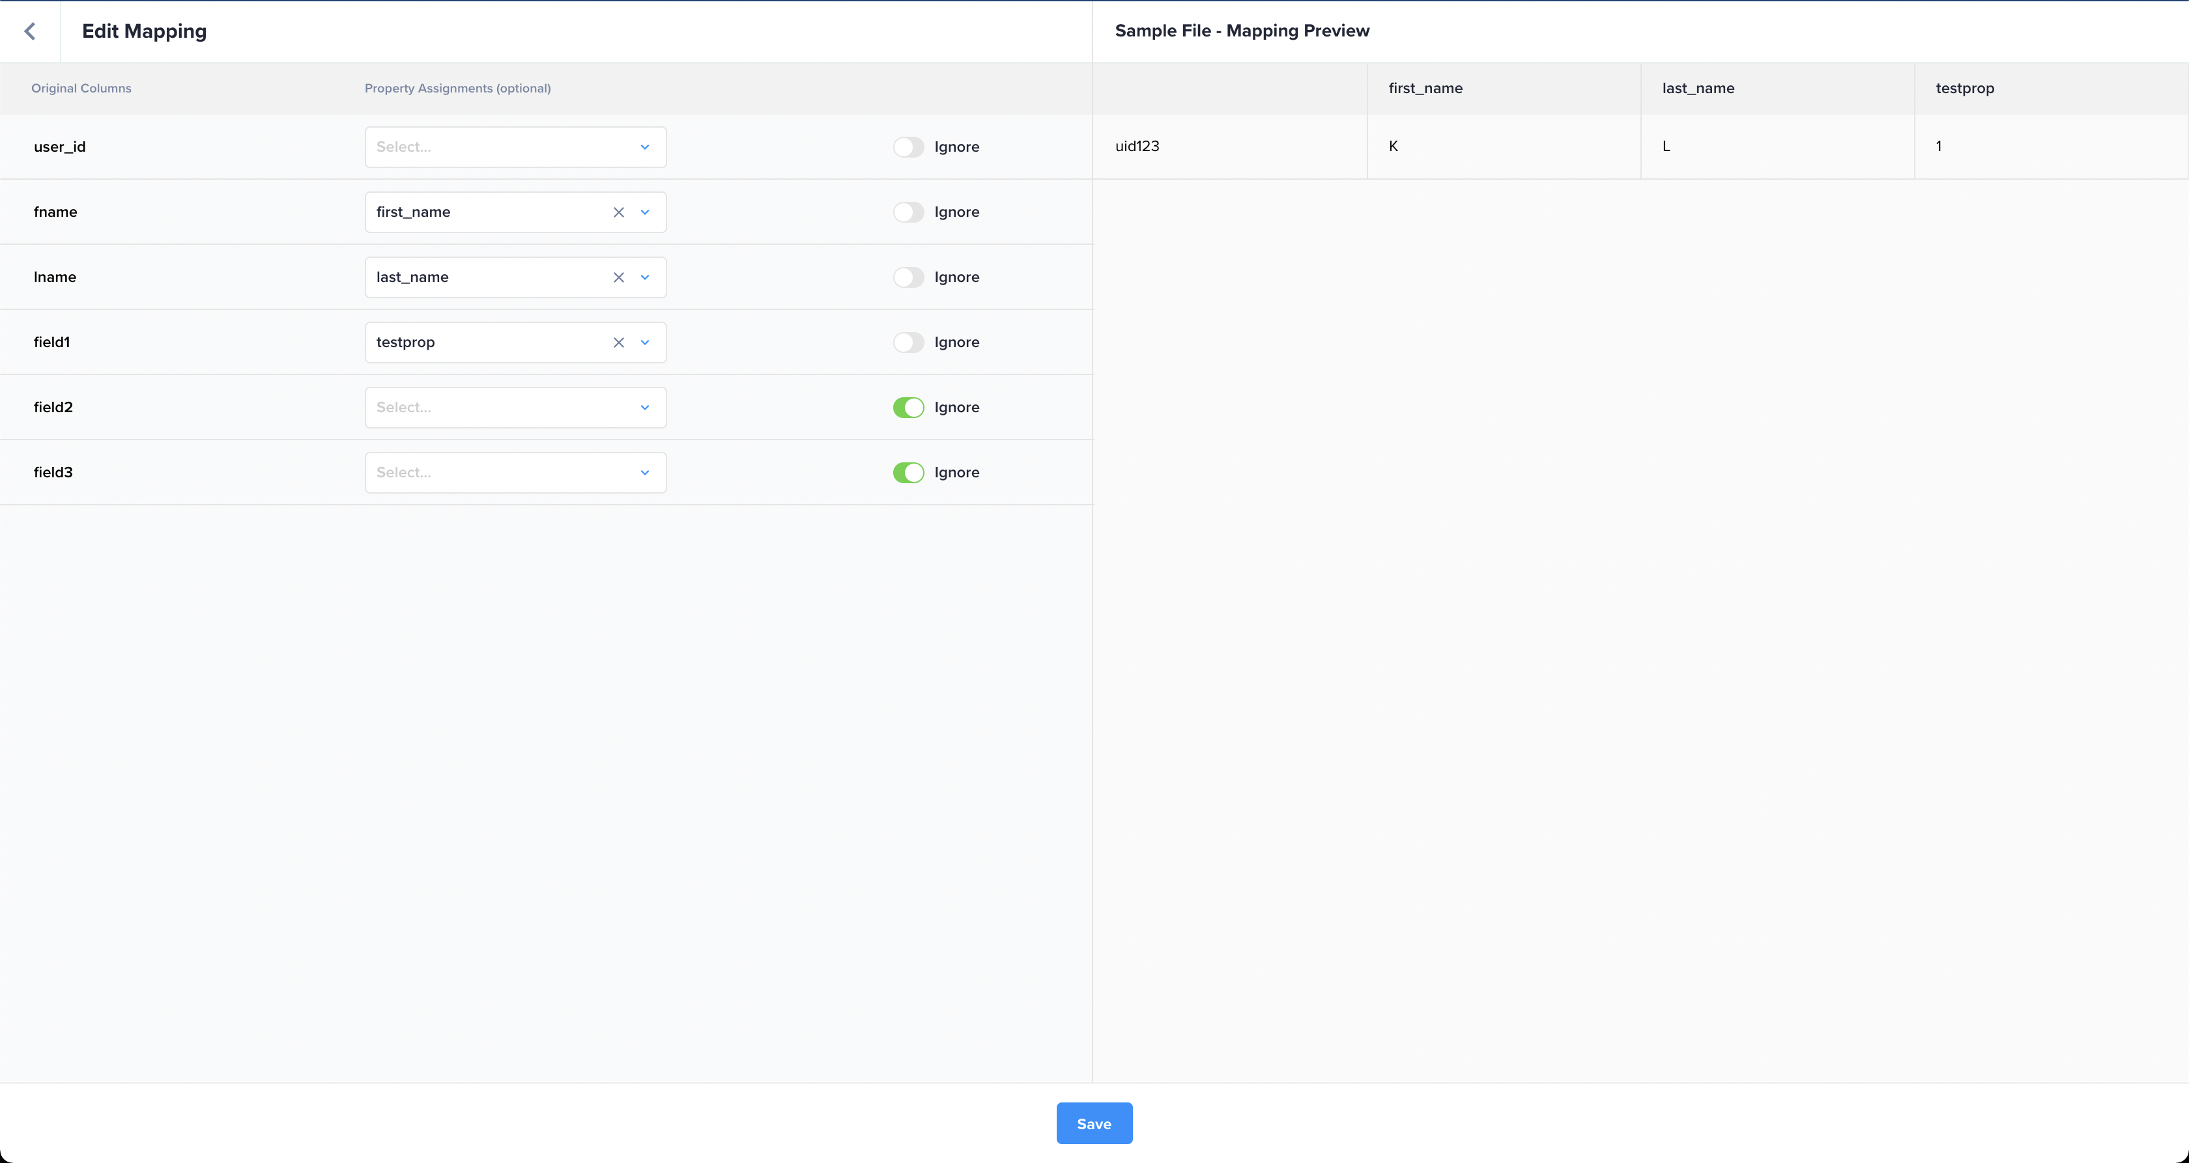
Task: Click the Save button
Action: [x=1094, y=1123]
